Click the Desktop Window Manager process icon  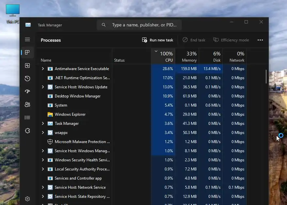[50, 96]
